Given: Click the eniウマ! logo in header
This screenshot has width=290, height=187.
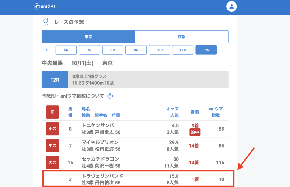Looking at the screenshot, I should [x=44, y=7].
